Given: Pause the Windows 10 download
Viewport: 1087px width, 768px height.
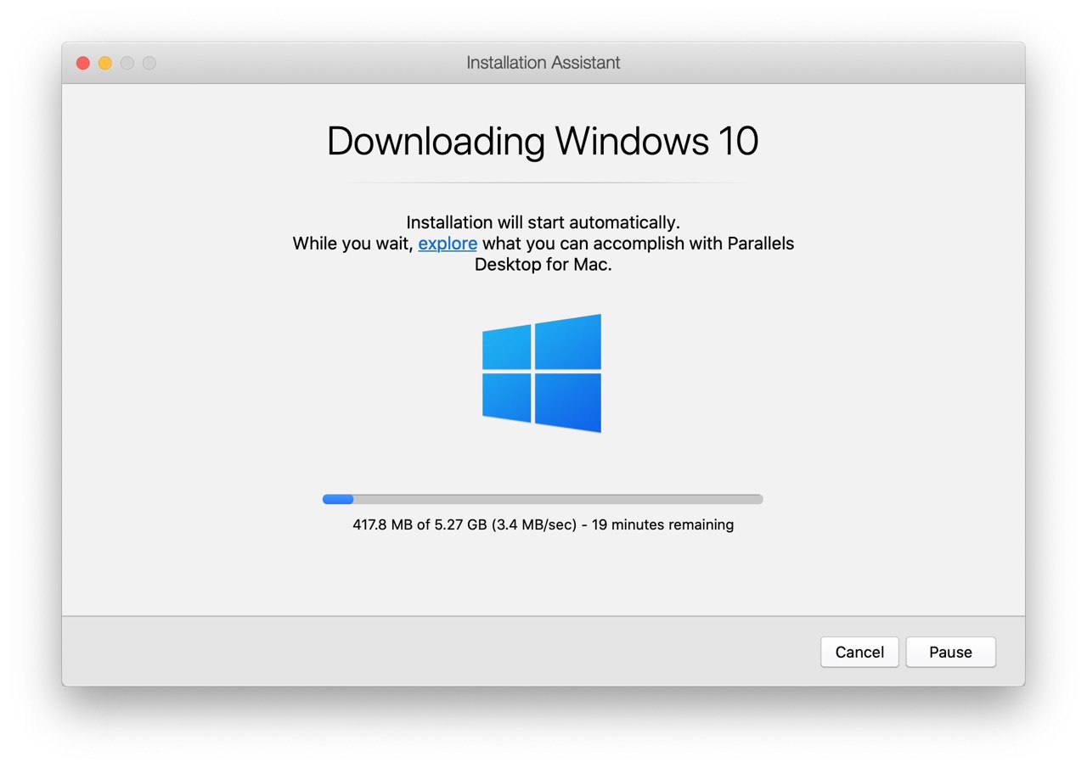Looking at the screenshot, I should point(950,652).
